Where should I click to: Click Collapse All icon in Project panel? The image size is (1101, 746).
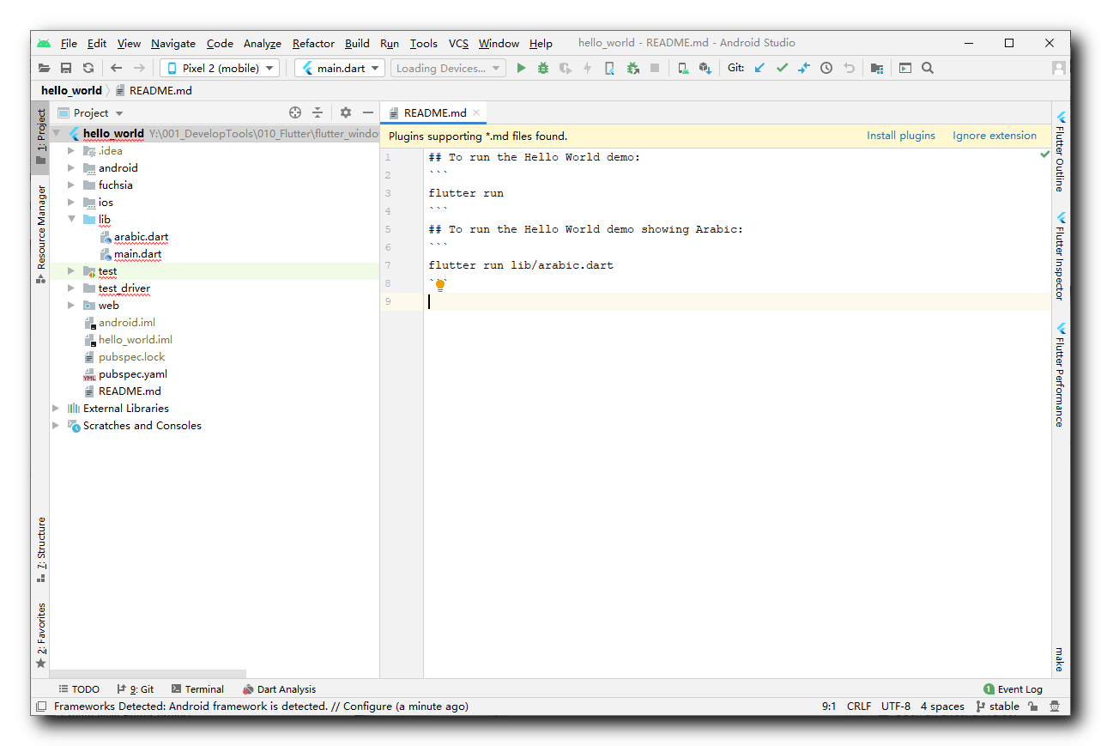[318, 112]
